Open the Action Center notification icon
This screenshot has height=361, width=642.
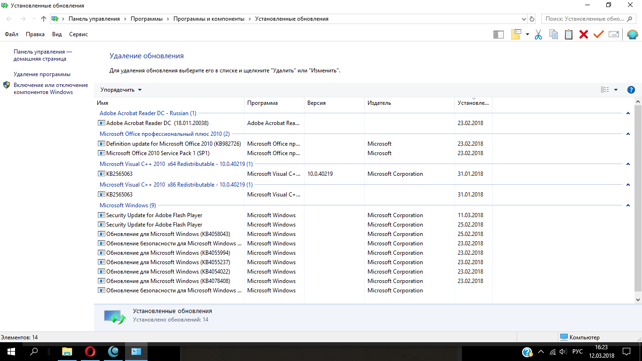(626, 352)
